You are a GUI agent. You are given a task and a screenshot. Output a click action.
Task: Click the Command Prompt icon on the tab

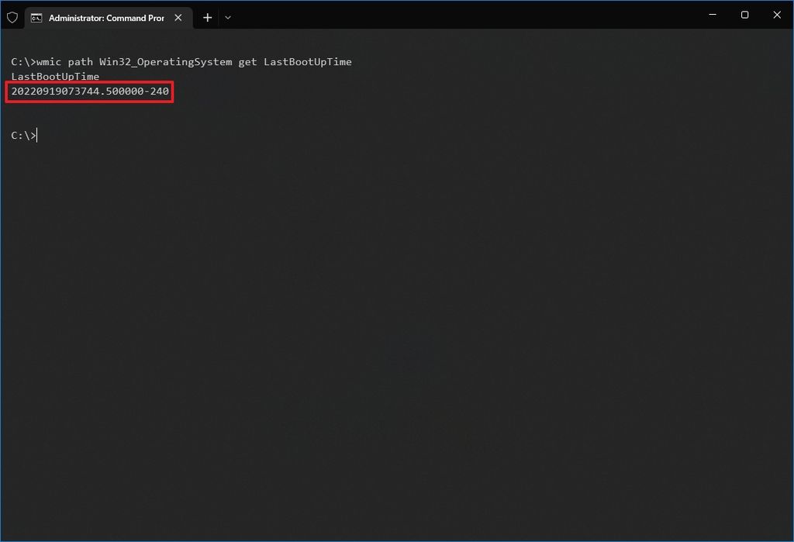(36, 17)
